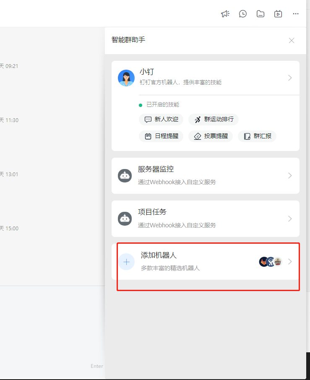Click 钉钉官方机器人，提供丰富的技能 description
Screen dimensions: 310x380
tap(180, 82)
